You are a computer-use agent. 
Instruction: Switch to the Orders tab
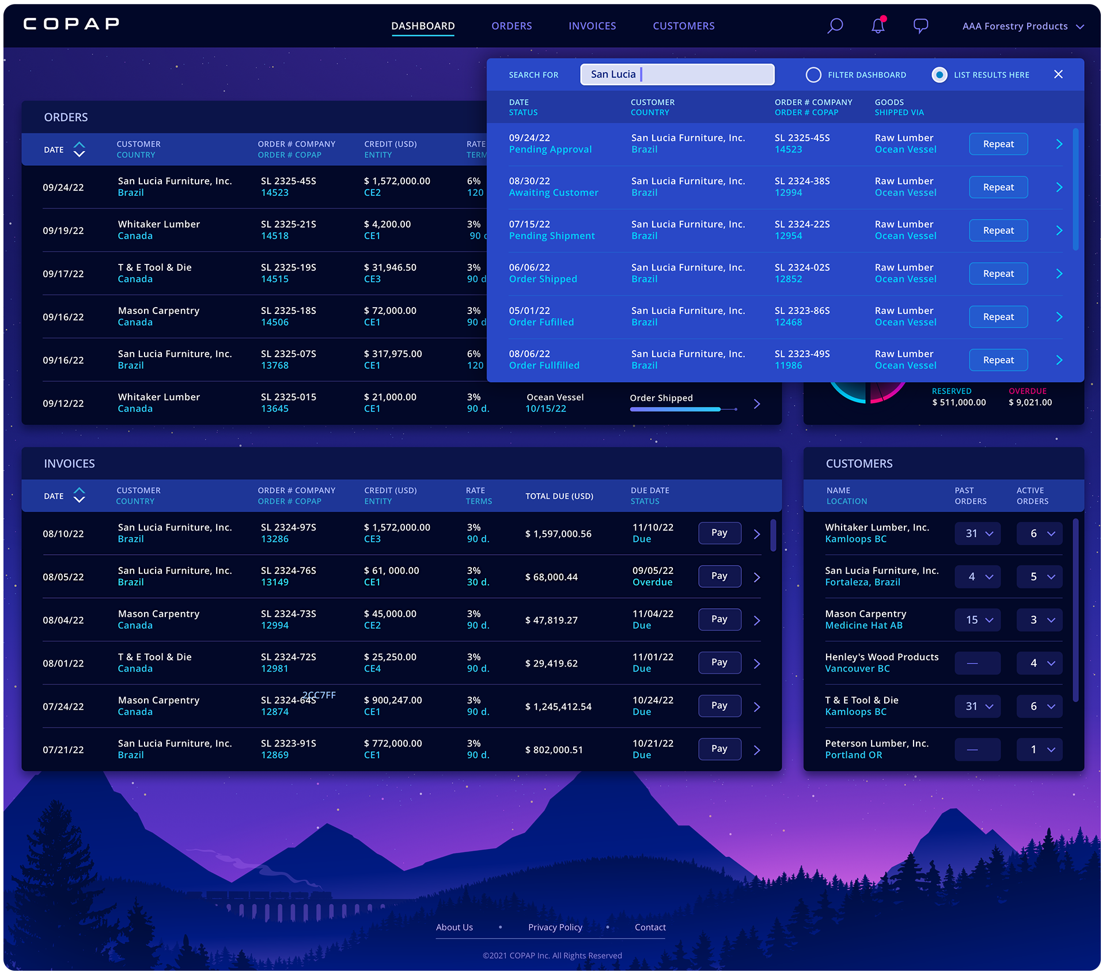point(512,26)
